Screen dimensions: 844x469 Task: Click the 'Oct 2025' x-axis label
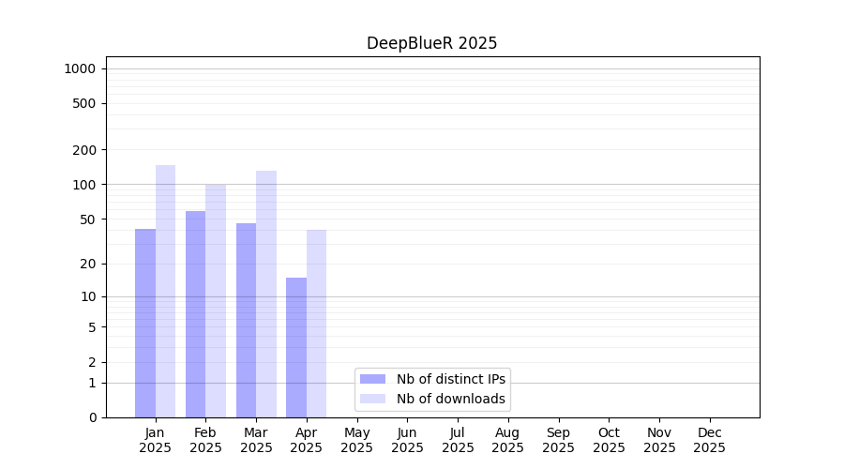point(609,440)
